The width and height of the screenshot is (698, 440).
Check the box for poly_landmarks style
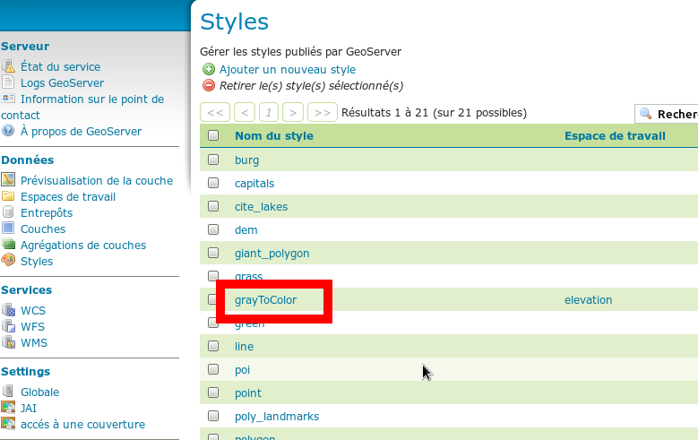213,416
